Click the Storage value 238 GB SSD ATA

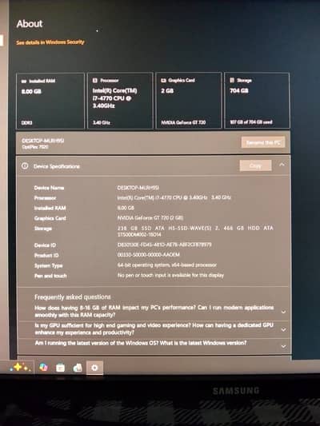pyautogui.click(x=195, y=231)
